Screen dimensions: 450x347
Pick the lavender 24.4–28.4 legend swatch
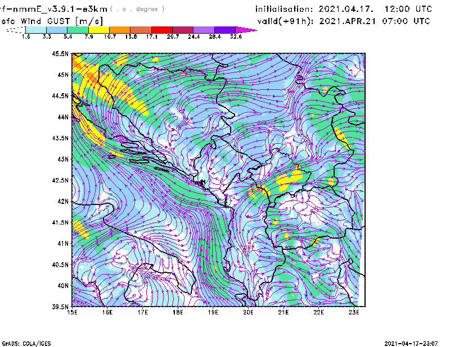coord(204,30)
